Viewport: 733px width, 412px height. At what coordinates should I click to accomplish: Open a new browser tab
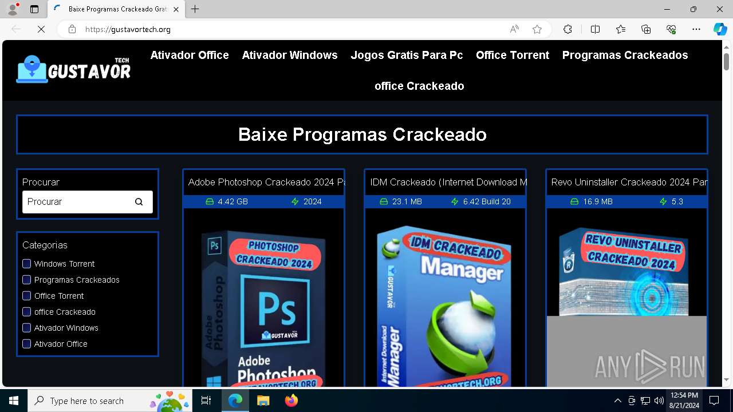pos(195,9)
